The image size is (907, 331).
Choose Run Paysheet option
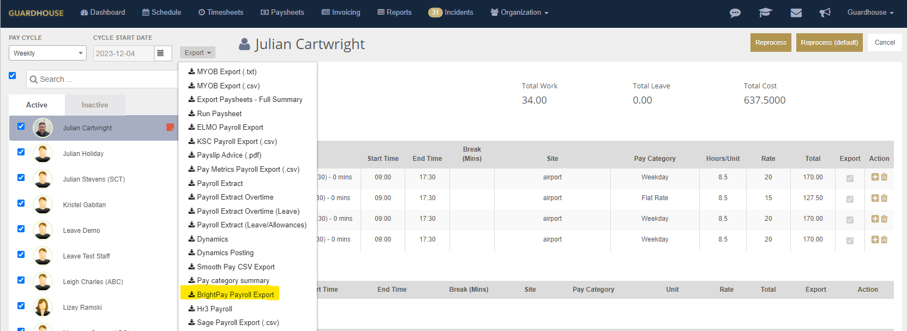[215, 113]
